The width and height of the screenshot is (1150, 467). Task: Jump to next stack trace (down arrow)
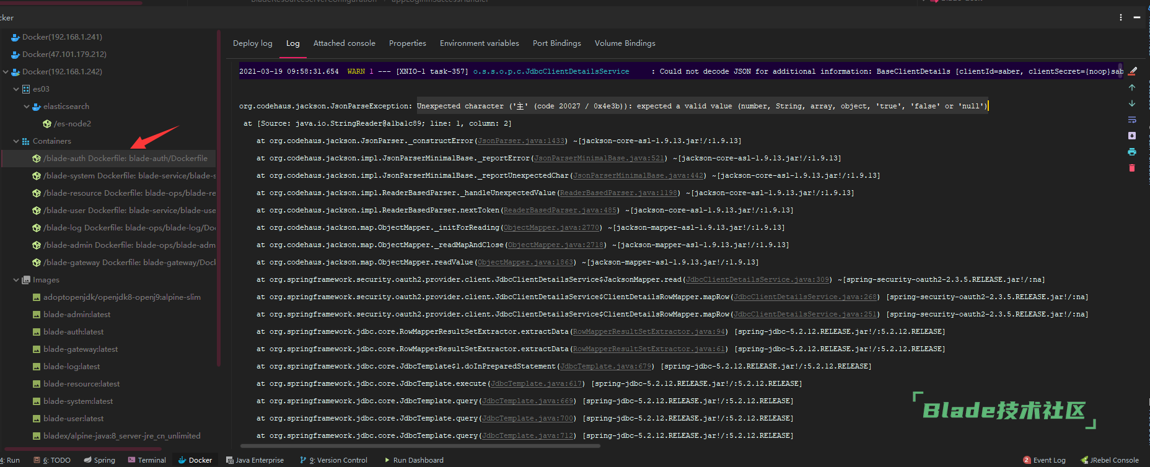tap(1132, 103)
